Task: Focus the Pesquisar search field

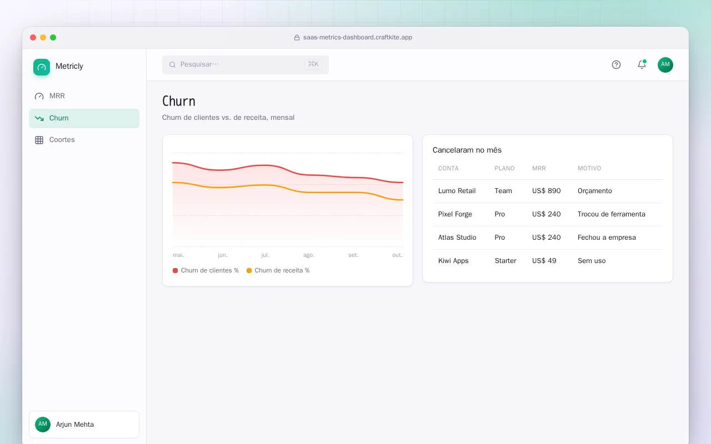Action: point(246,64)
